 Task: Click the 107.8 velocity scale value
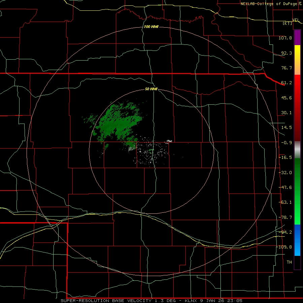[x=285, y=38]
